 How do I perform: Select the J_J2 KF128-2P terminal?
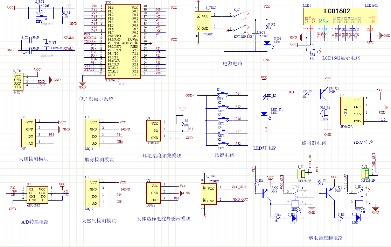click(x=301, y=174)
